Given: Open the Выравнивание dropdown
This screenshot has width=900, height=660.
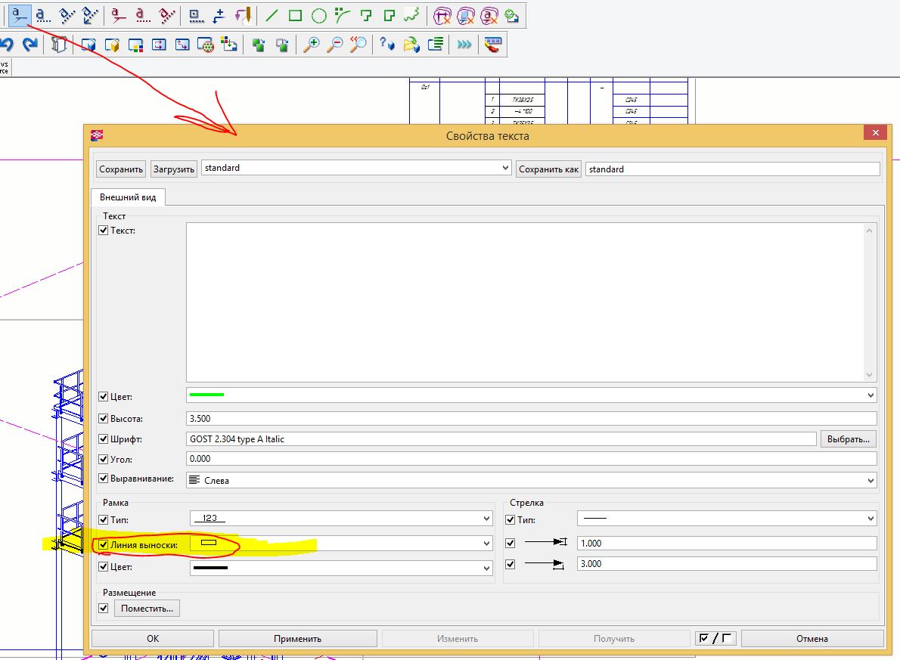Looking at the screenshot, I should [871, 480].
